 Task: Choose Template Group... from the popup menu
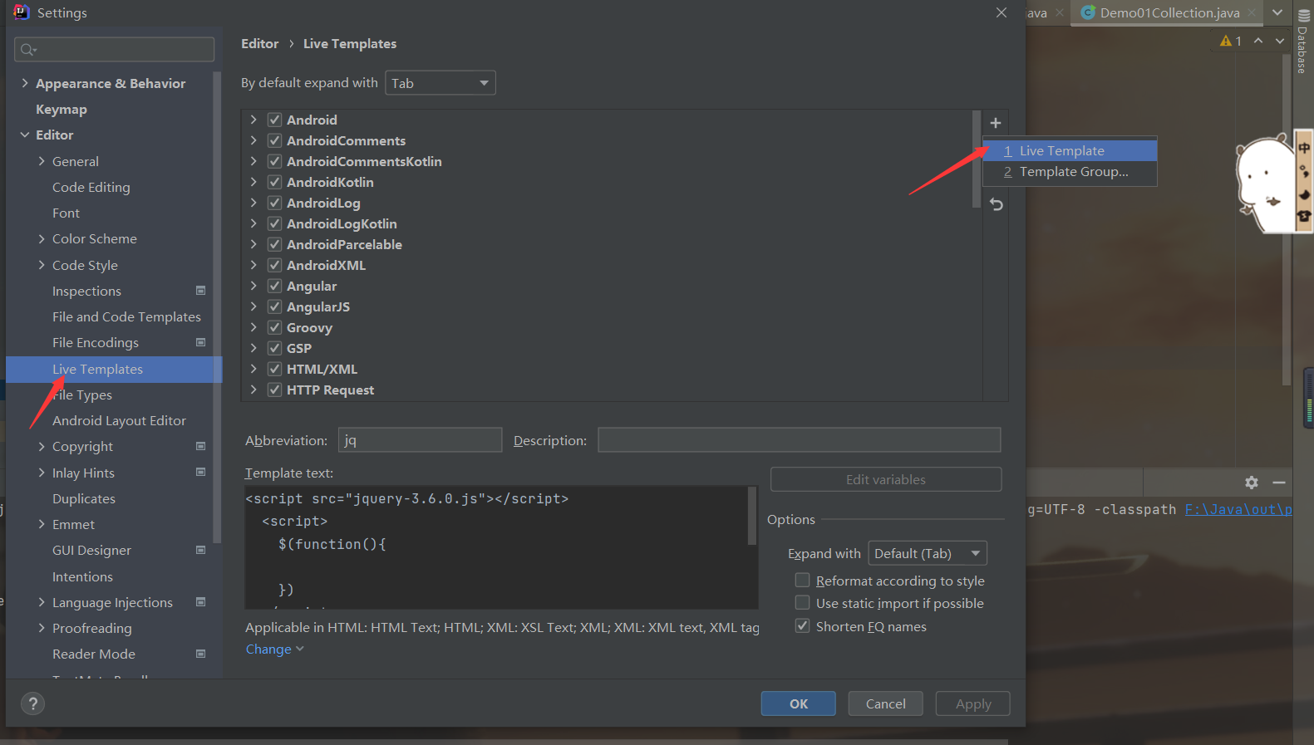click(x=1070, y=172)
